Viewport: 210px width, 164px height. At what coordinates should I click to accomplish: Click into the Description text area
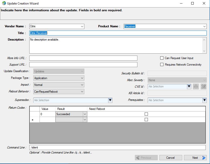click(x=116, y=45)
